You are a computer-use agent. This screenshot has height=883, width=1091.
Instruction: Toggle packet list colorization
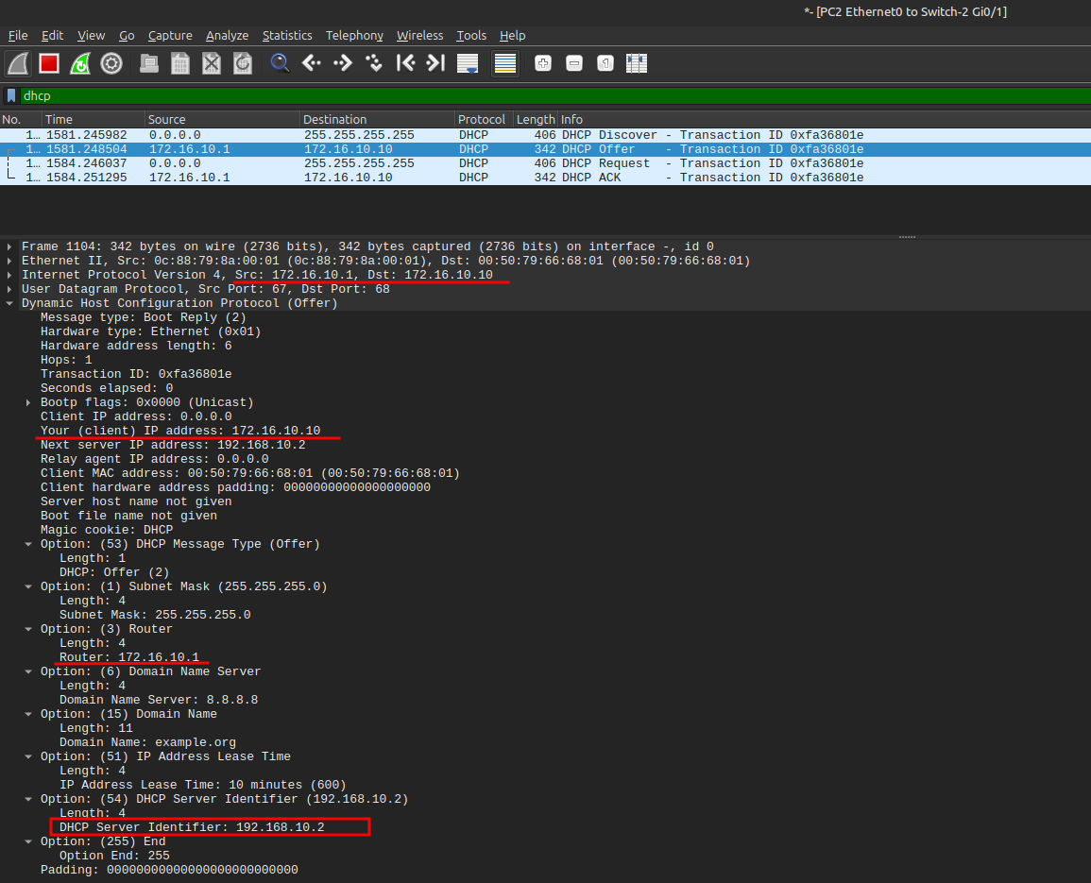tap(505, 64)
